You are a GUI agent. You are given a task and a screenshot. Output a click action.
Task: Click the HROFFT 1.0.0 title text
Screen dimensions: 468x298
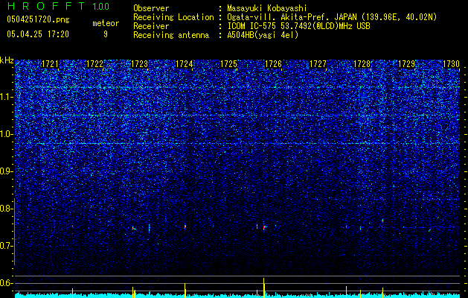click(58, 6)
